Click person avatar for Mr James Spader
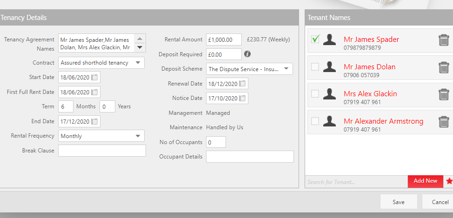 (x=329, y=40)
